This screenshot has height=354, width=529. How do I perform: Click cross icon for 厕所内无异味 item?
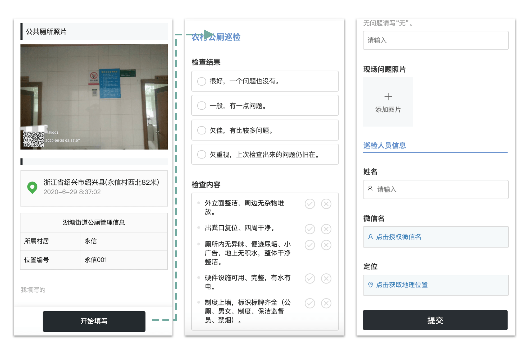tap(326, 245)
